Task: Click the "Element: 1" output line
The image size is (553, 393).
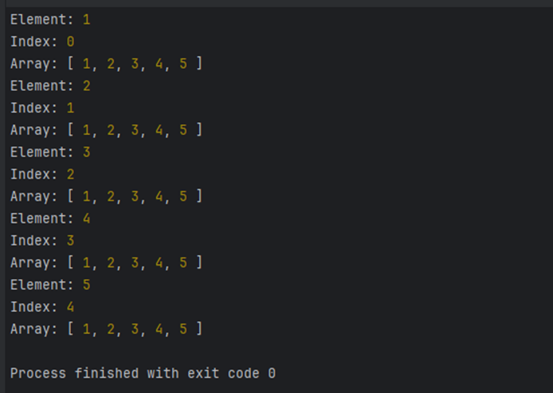Action: click(50, 20)
